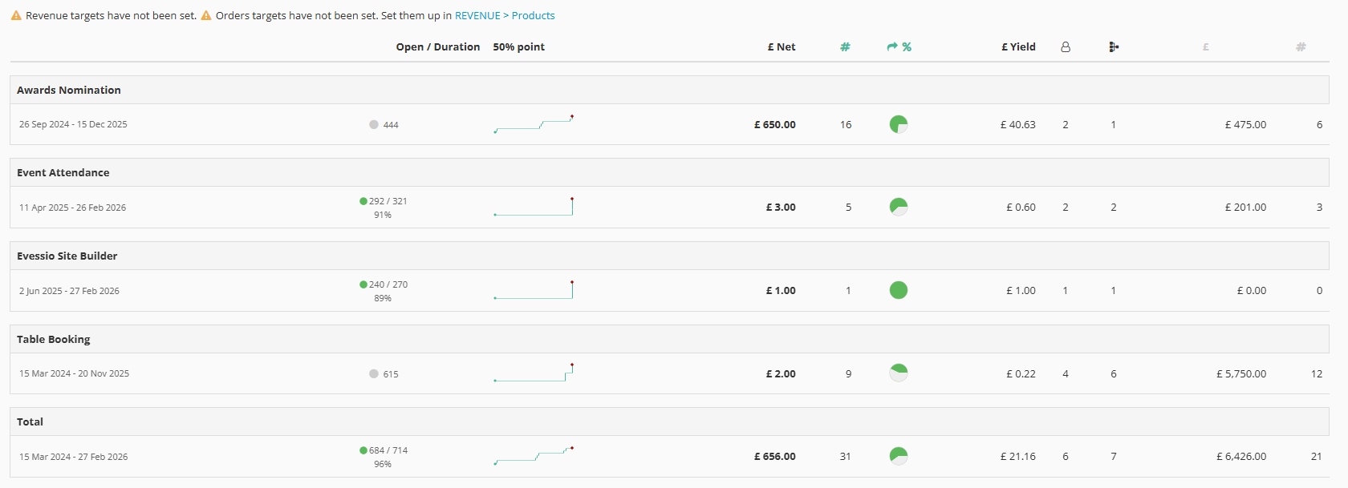
Task: Select the 26 Sep 2024 - 15 Dec 2025 row
Action: 669,124
